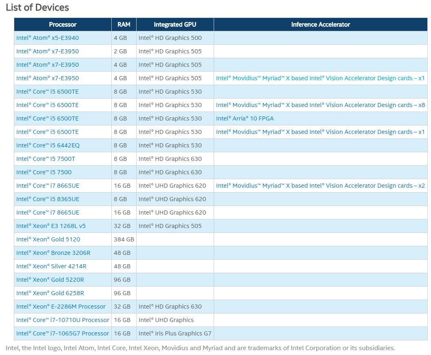Click the Intel Xeon Gold 5120 link
431x355 pixels.
(x=48, y=239)
